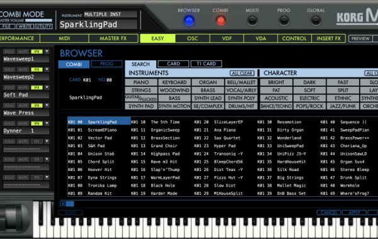The width and height of the screenshot is (378, 239).
Task: Filter by DANCE/TECHNO character
Action: 276,106
